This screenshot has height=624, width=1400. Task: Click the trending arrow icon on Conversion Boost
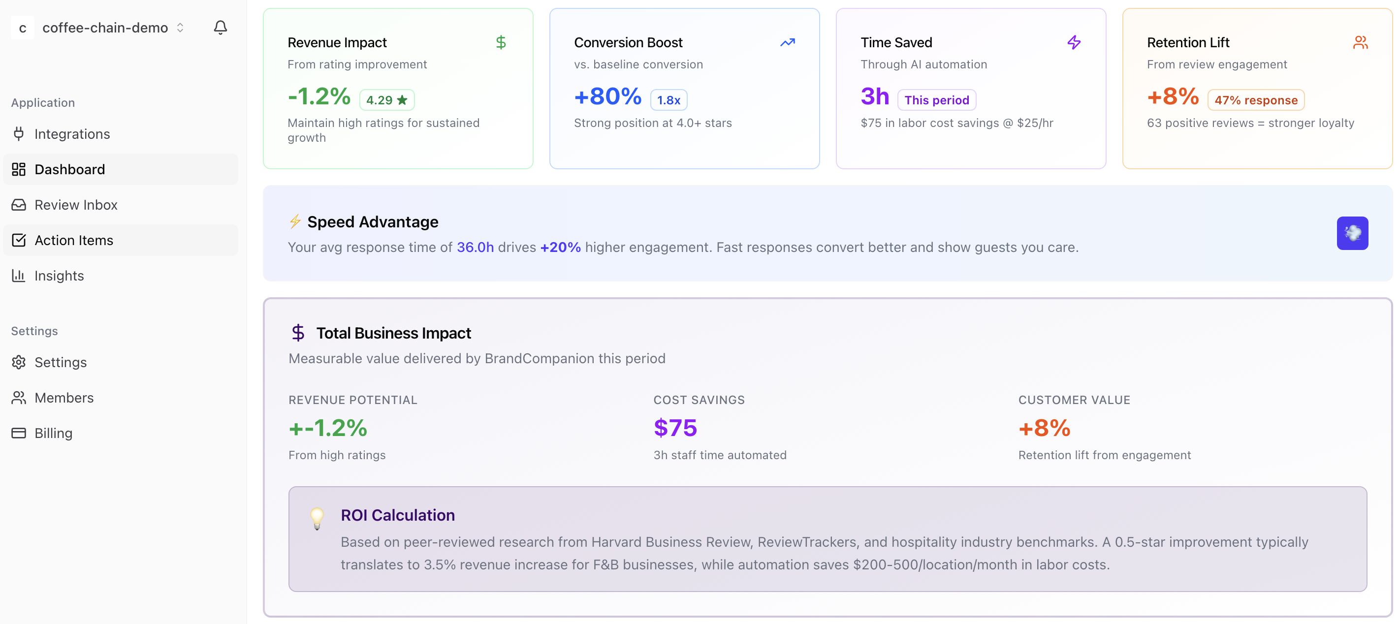[787, 42]
